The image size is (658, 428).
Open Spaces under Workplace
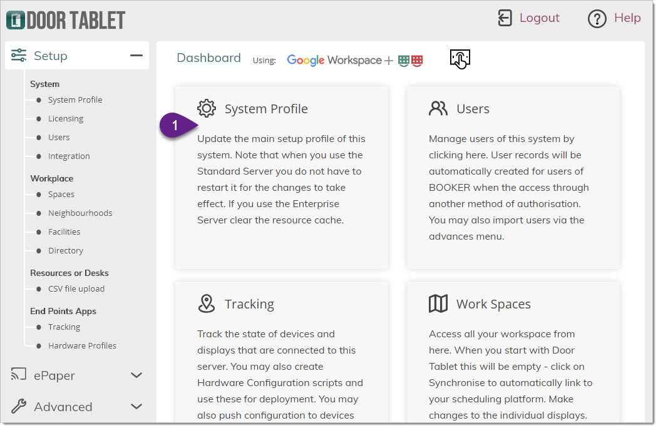click(x=61, y=194)
